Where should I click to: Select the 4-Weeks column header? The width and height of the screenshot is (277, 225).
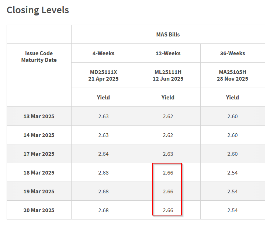pos(104,53)
